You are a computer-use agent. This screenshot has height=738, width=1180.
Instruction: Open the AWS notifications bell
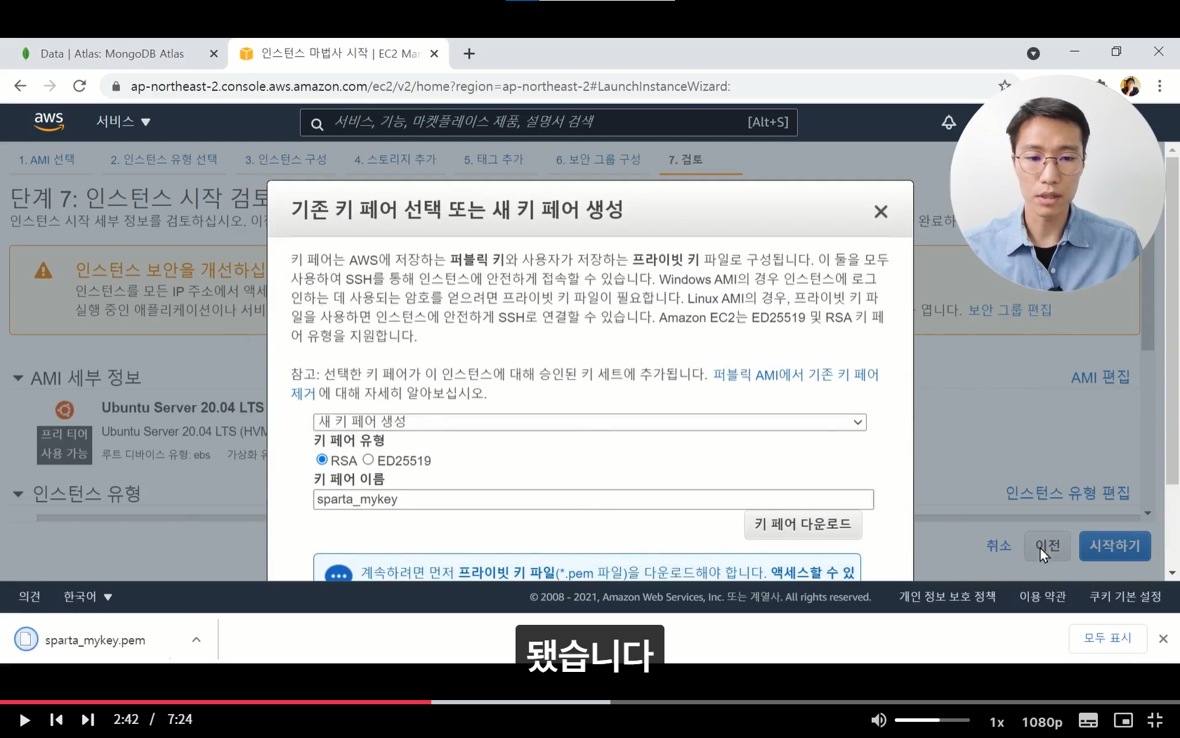pyautogui.click(x=948, y=122)
